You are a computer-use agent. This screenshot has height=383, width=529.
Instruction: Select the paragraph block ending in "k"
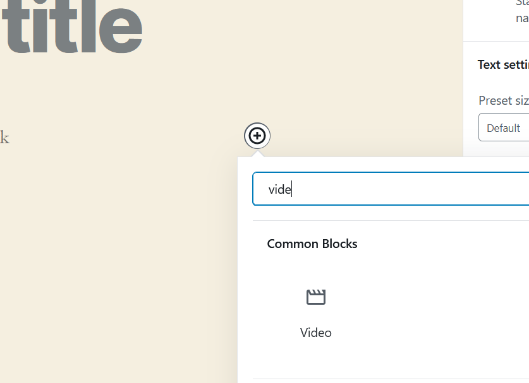click(4, 138)
